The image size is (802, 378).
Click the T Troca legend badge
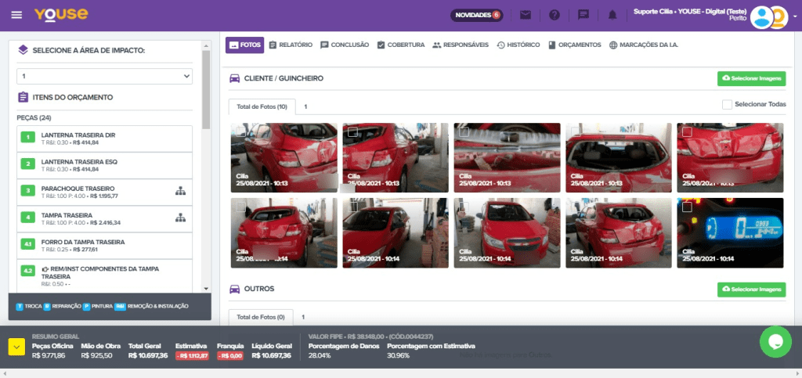(x=20, y=307)
